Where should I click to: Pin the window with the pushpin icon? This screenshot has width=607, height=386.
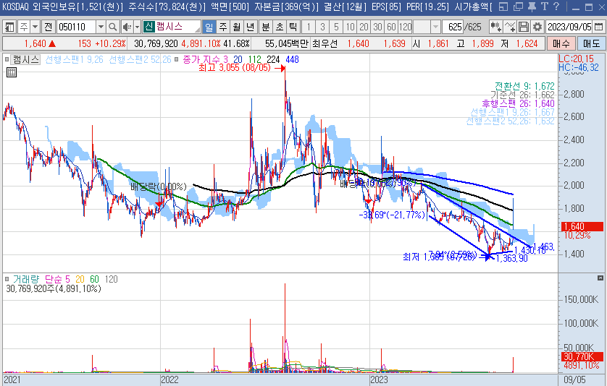(x=532, y=7)
